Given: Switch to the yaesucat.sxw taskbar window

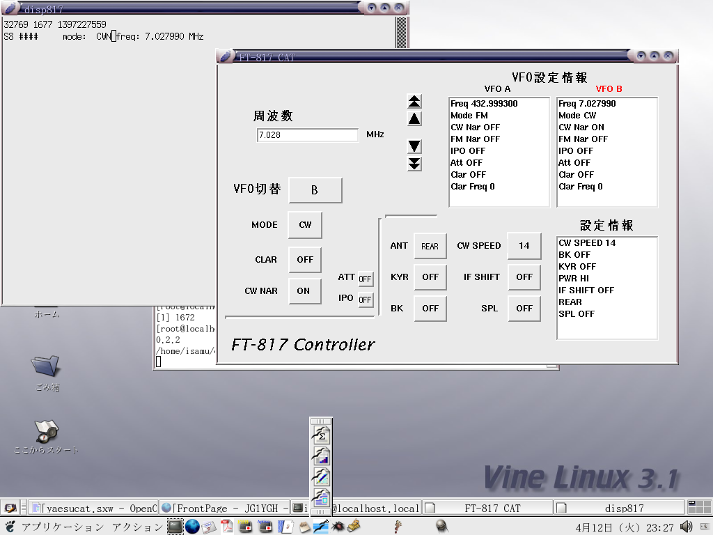Looking at the screenshot, I should click(x=93, y=508).
